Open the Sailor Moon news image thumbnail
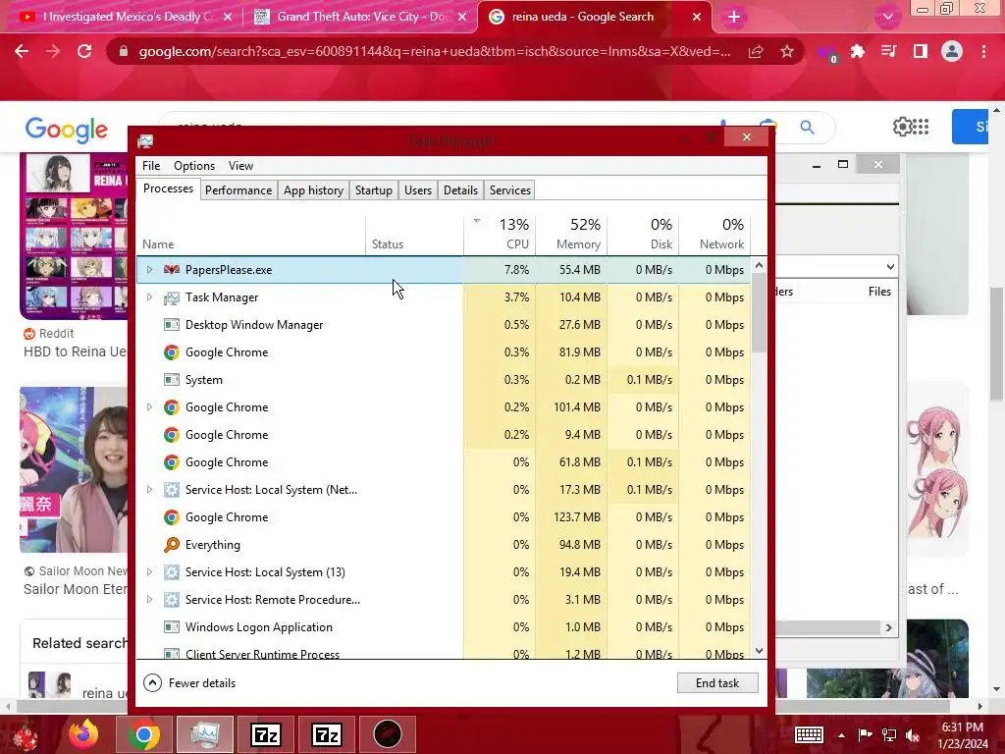This screenshot has width=1005, height=754. click(74, 469)
